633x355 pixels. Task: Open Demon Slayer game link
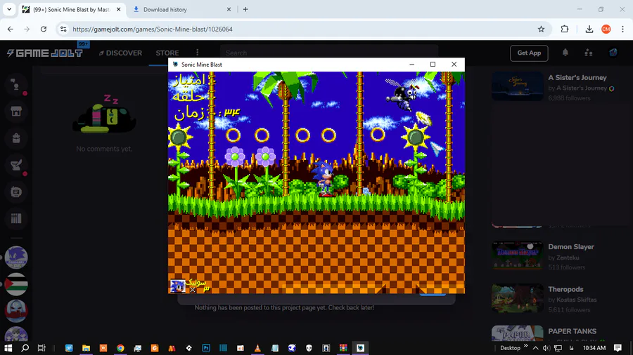(x=571, y=247)
